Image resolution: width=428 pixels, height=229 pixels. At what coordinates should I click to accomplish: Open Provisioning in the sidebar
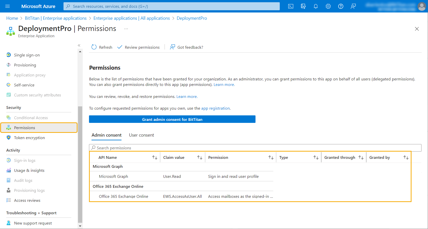click(25, 65)
